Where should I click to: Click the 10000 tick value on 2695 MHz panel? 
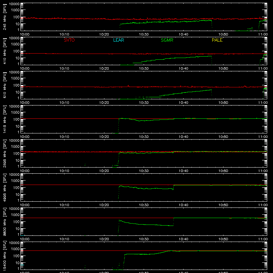(14, 141)
